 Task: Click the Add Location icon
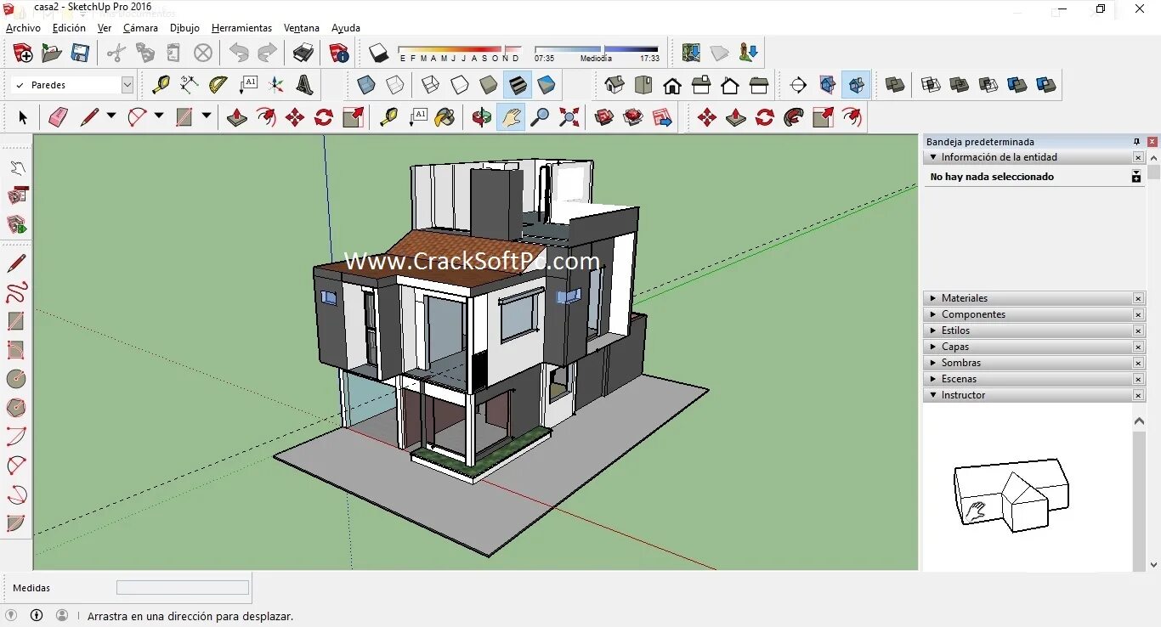tap(691, 54)
